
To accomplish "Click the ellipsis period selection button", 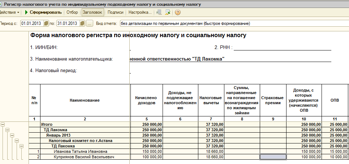I will tap(90, 23).
